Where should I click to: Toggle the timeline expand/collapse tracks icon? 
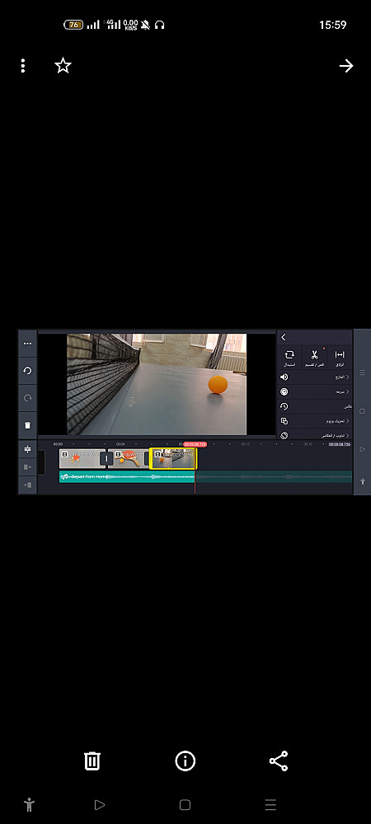coord(27,449)
